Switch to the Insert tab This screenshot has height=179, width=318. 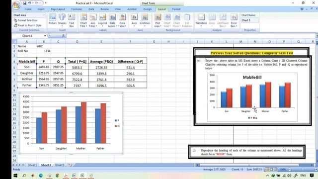tap(41, 9)
